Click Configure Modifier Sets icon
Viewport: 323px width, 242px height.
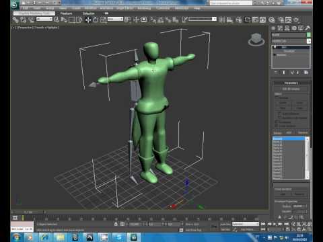pos(306,73)
